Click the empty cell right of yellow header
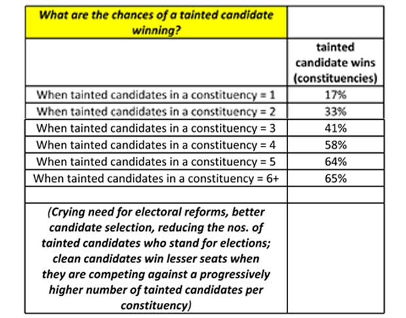The height and width of the screenshot is (318, 406). 335,22
